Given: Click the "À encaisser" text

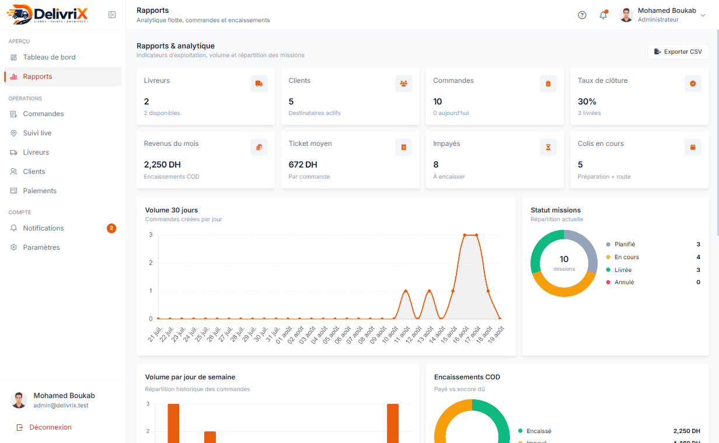Looking at the screenshot, I should [449, 177].
